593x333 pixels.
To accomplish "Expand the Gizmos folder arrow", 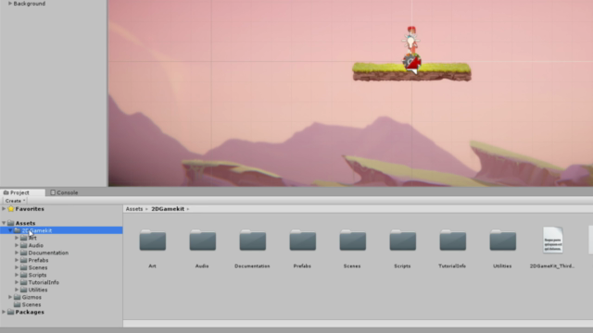I will click(10, 297).
